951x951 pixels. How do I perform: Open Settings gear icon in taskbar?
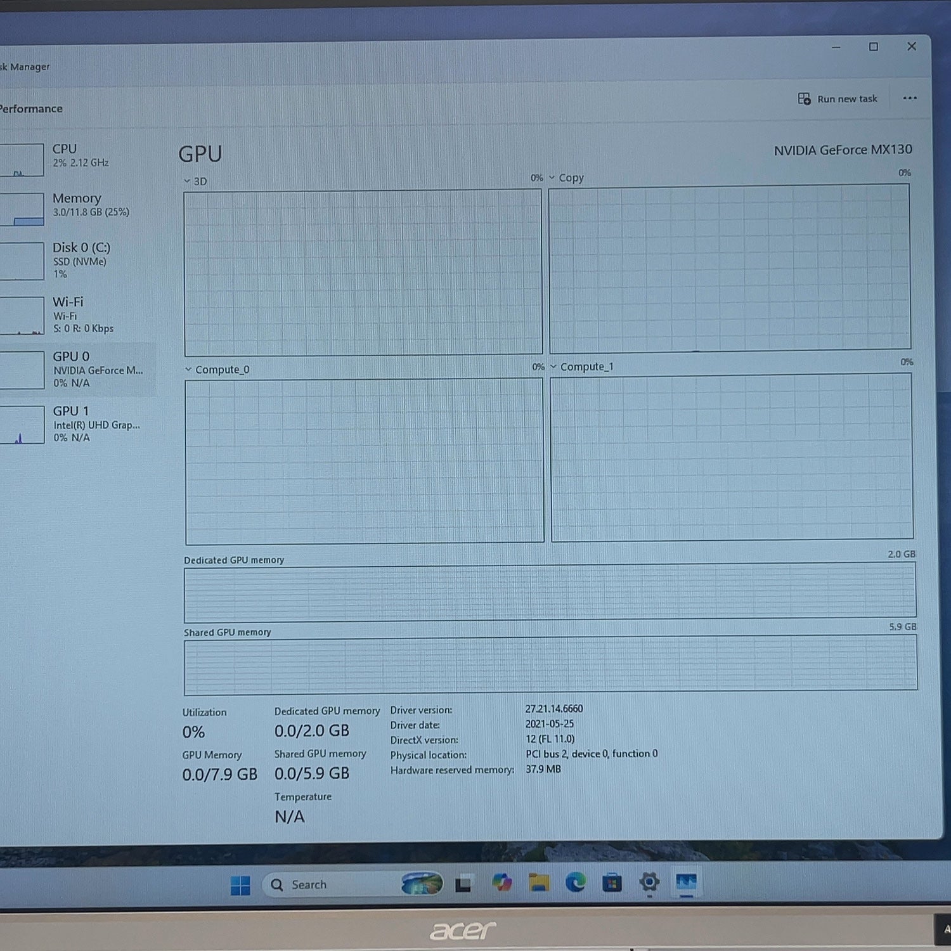(x=649, y=882)
